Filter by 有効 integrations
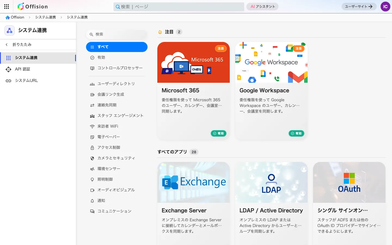The width and height of the screenshot is (392, 245). (x=117, y=57)
